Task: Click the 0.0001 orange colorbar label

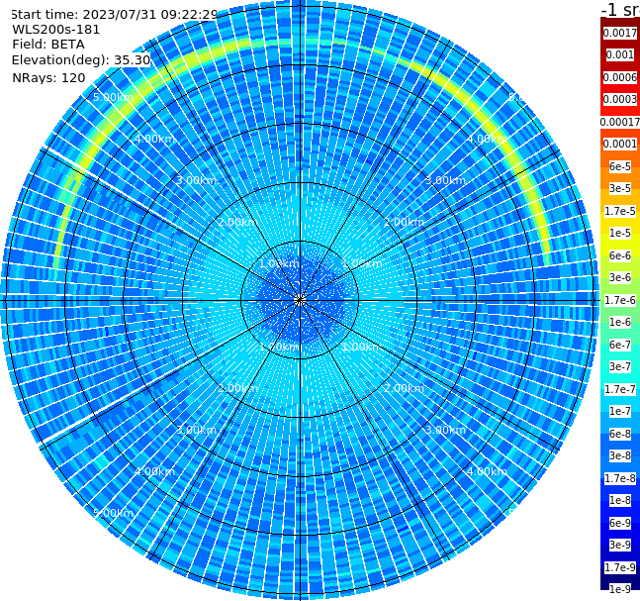Action: click(x=620, y=144)
